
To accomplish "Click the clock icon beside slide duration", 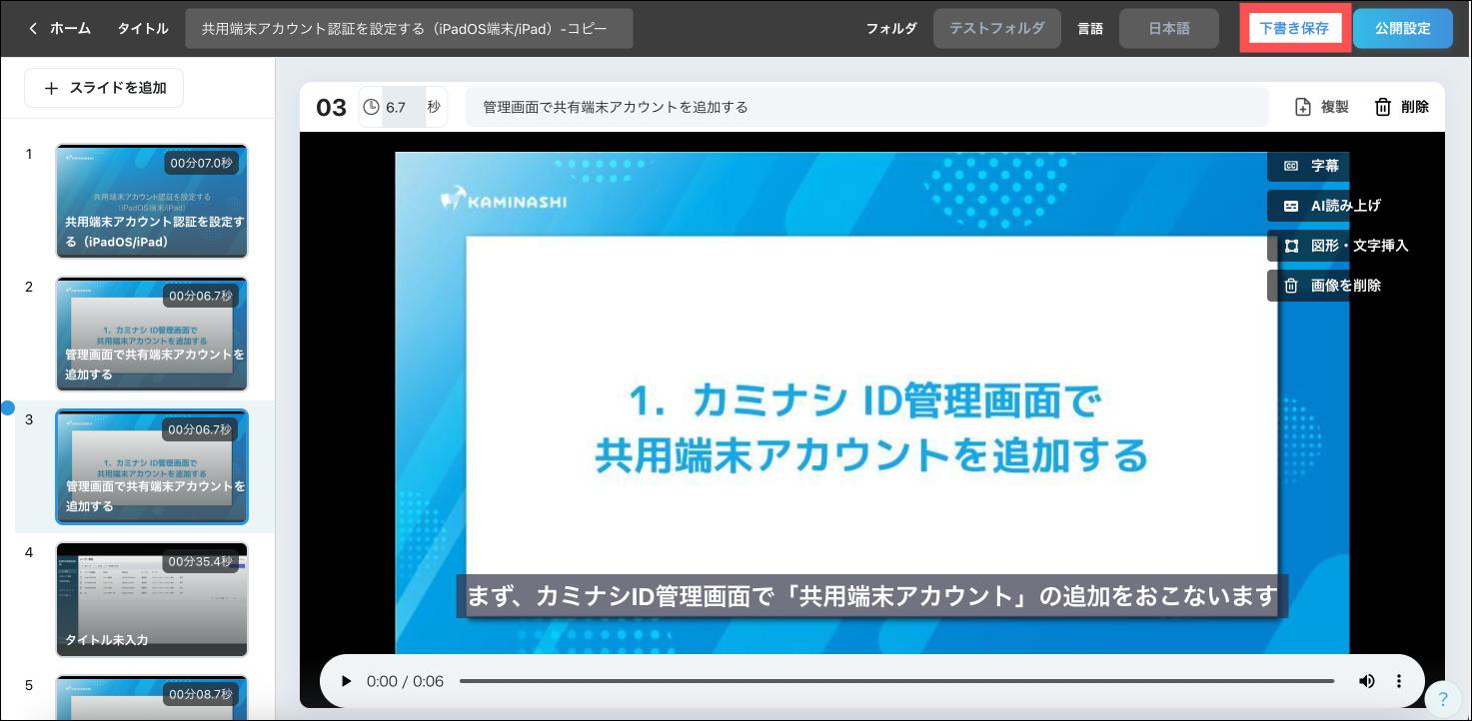I will point(372,107).
